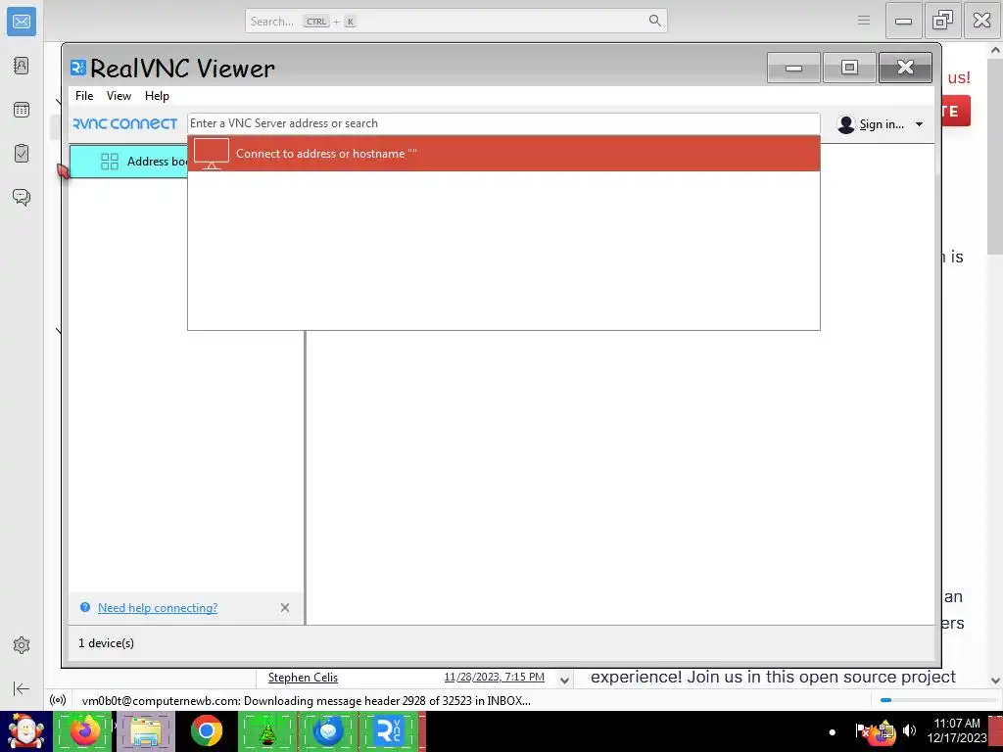The height and width of the screenshot is (752, 1003).
Task: Click the help question mark icon
Action: pyautogui.click(x=84, y=607)
